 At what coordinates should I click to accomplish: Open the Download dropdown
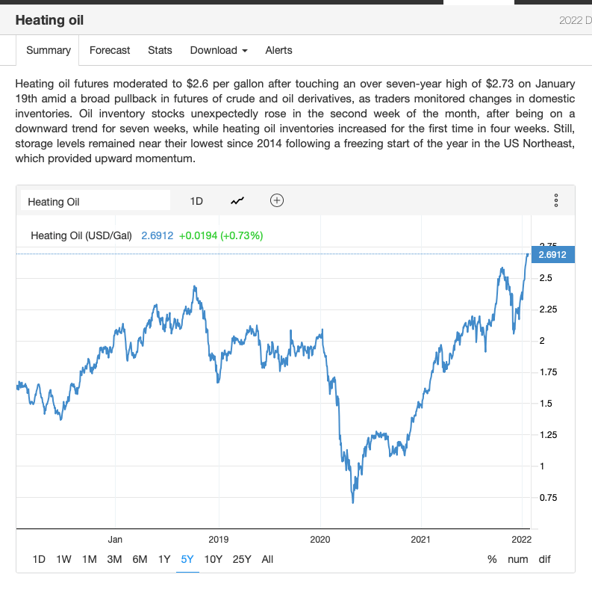(x=218, y=50)
